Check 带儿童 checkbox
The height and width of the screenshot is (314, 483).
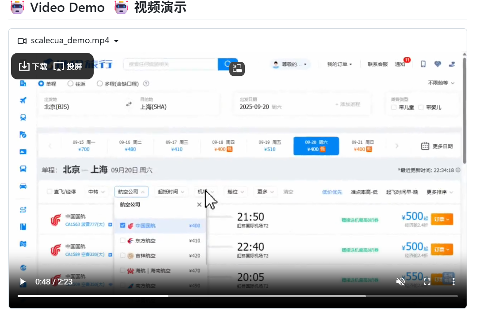[393, 107]
